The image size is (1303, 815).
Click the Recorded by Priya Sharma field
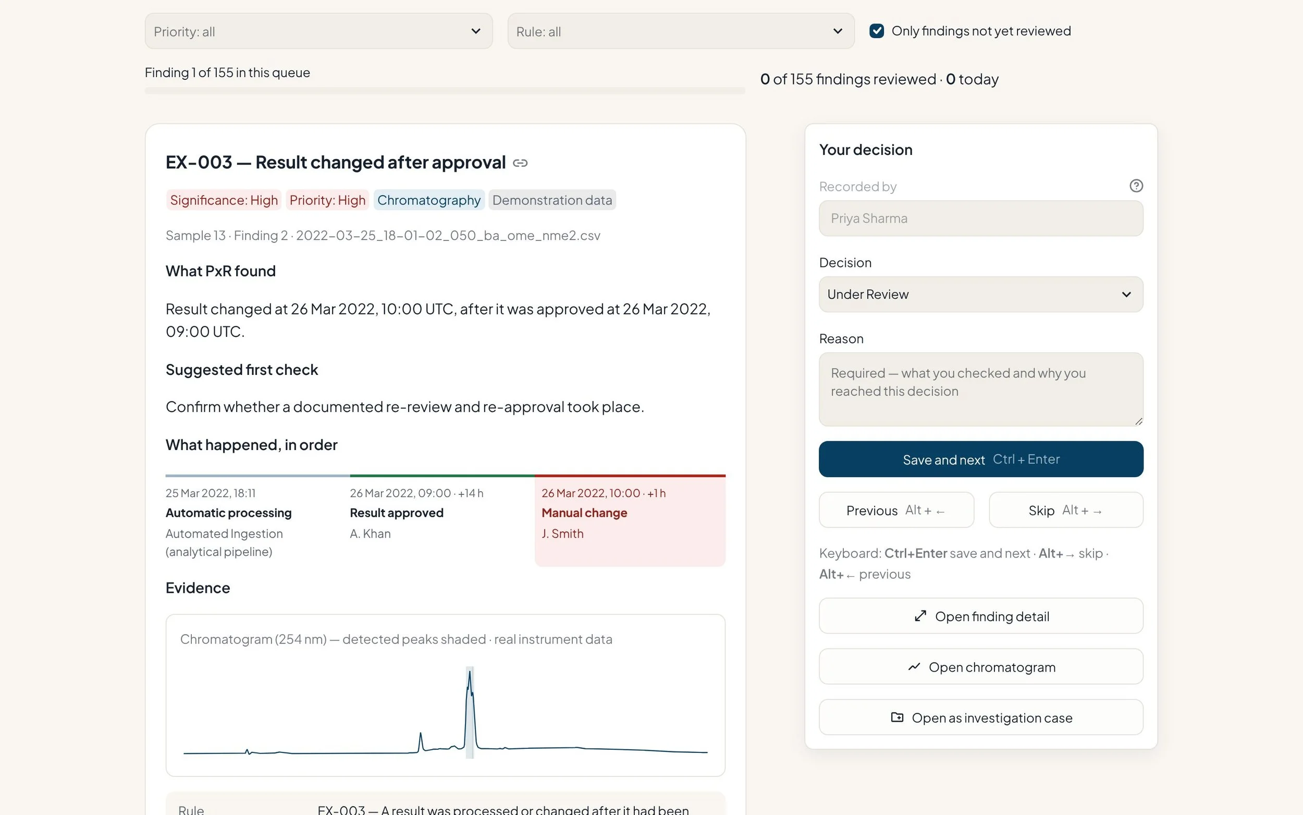point(980,218)
